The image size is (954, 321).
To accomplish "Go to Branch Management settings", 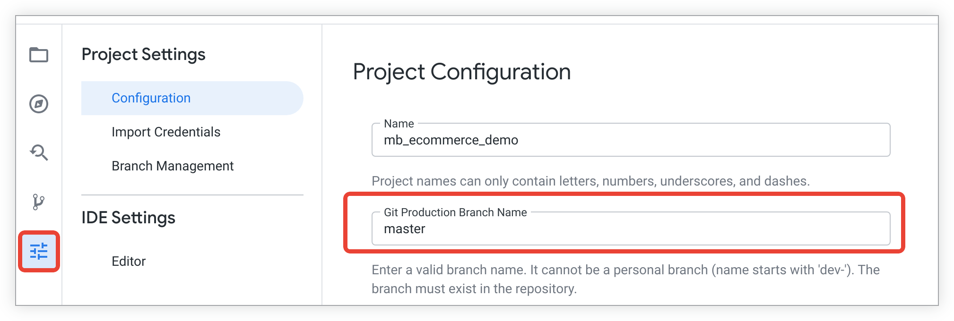I will pos(173,166).
